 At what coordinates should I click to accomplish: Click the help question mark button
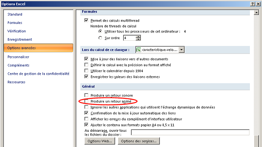253,4
